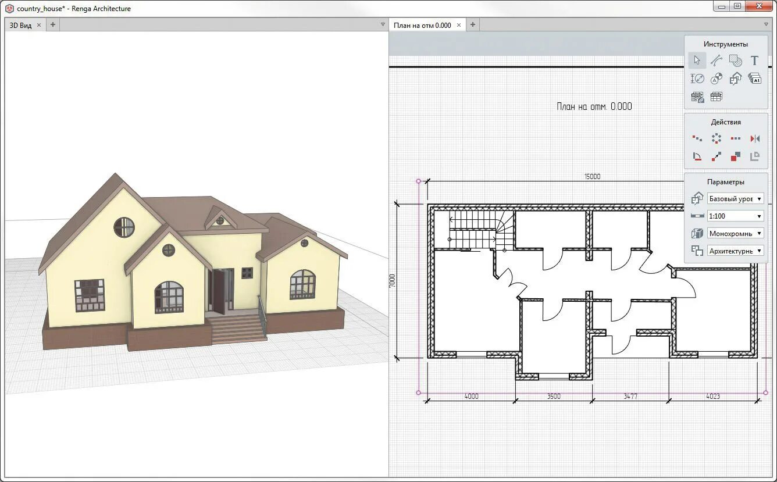
Task: Click the staircase in floor plan
Action: 482,230
